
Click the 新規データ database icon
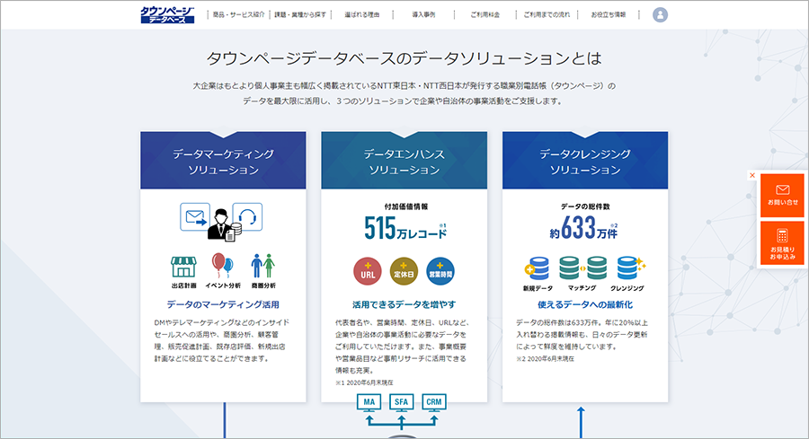538,268
